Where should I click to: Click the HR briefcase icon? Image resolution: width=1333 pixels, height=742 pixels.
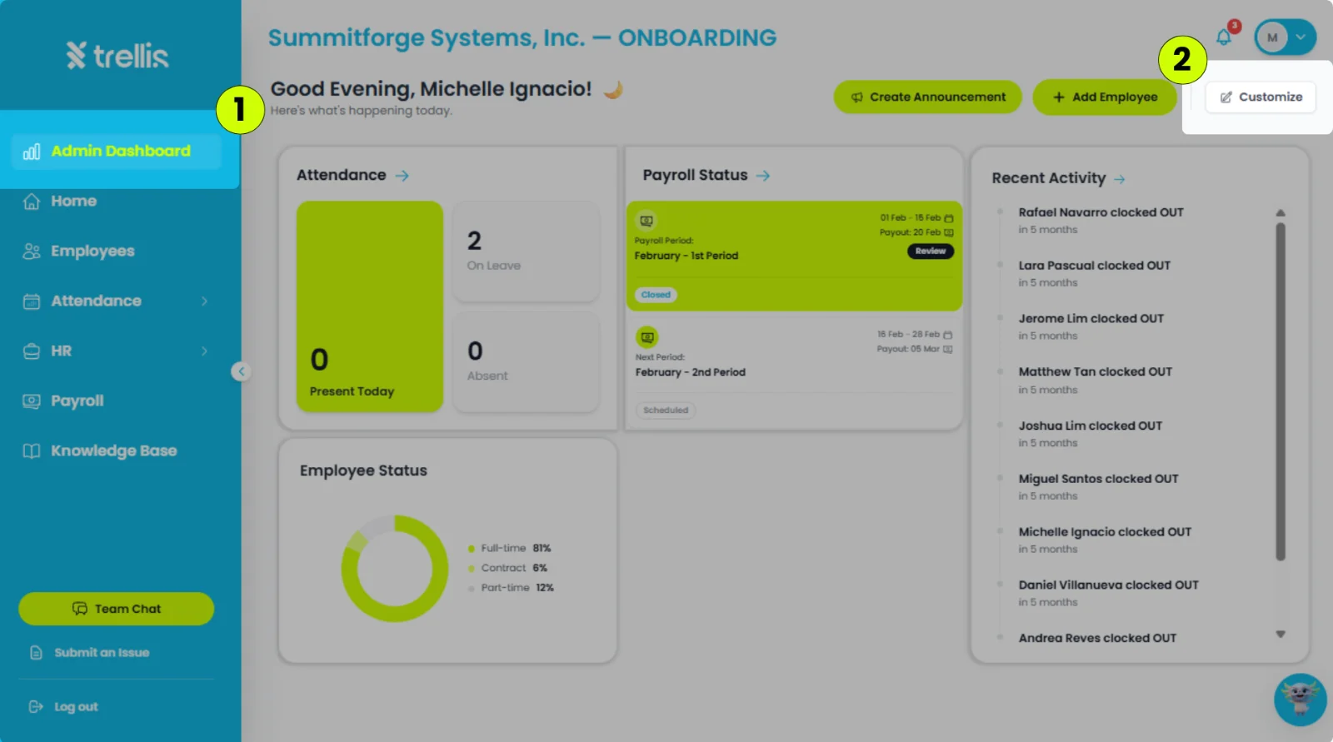[32, 351]
